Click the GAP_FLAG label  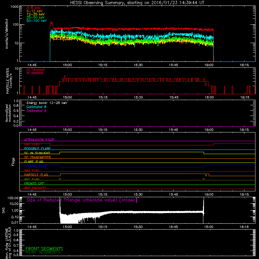tap(32, 144)
